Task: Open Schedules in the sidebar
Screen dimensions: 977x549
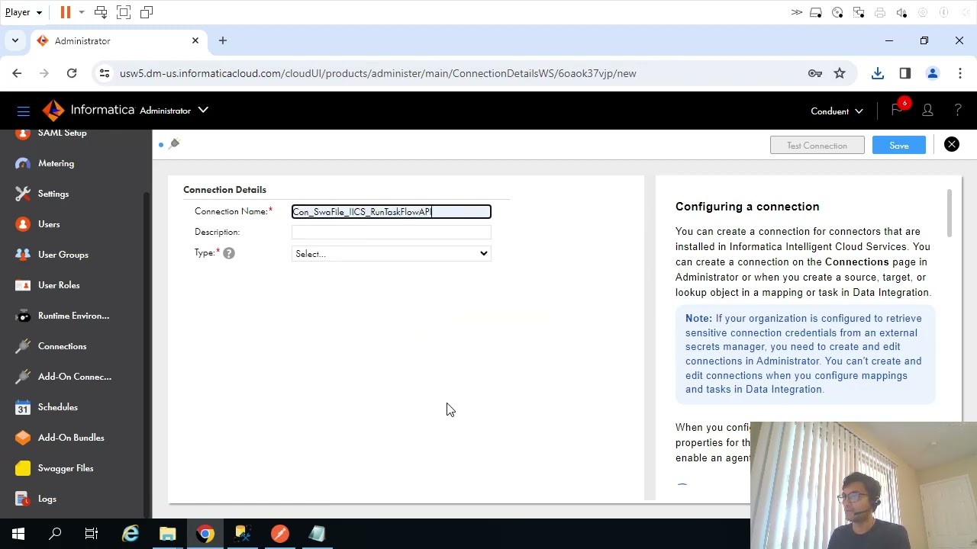Action: click(57, 407)
